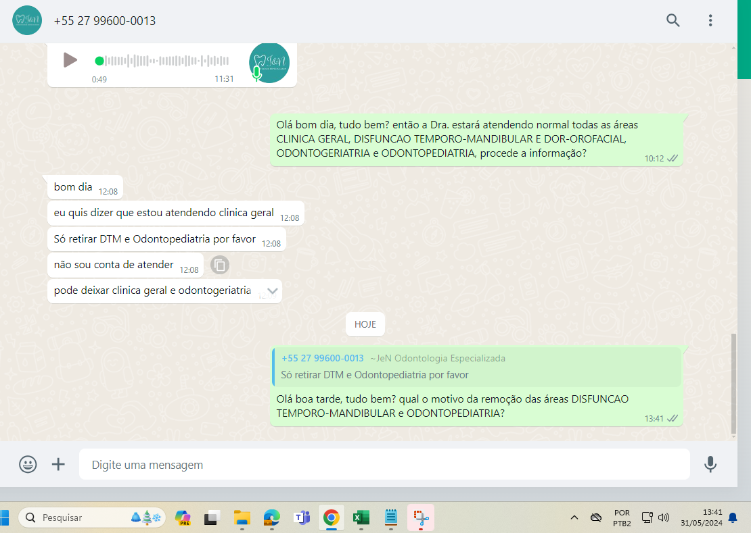Select message 'Só retirar DTM e Odontopediatria por favor' at 12:08

click(x=166, y=239)
